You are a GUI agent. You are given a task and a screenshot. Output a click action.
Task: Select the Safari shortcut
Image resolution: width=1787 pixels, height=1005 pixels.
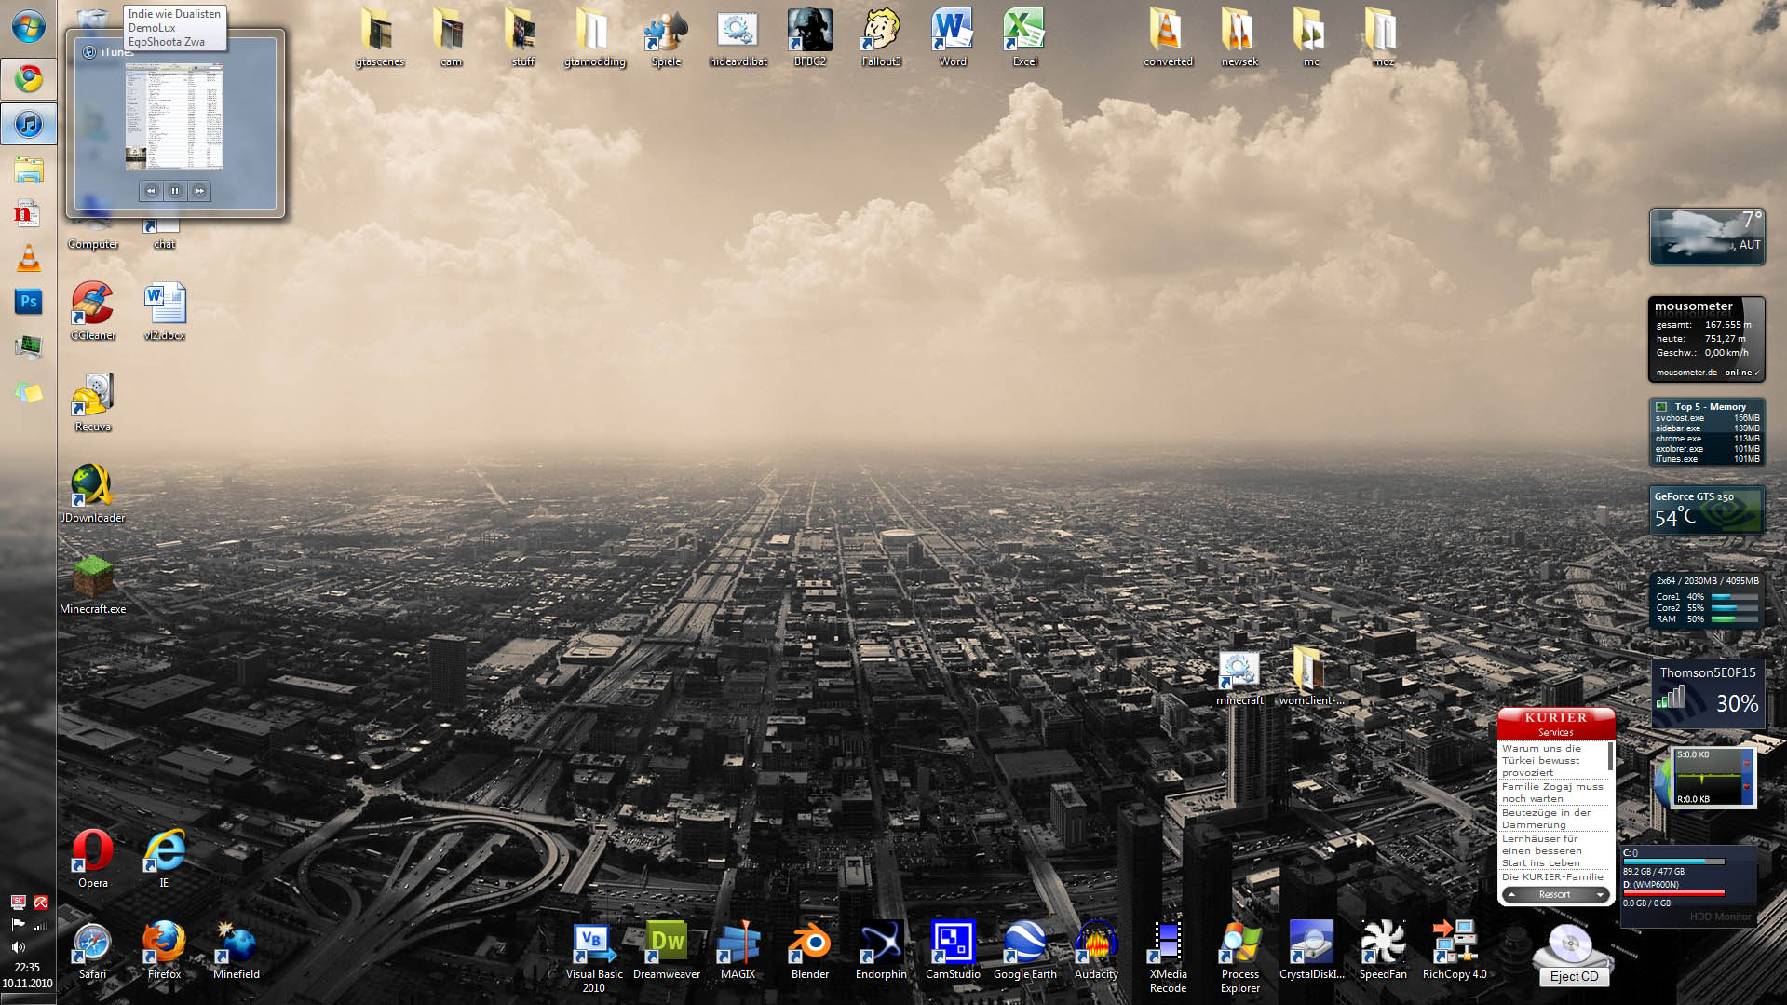[93, 950]
